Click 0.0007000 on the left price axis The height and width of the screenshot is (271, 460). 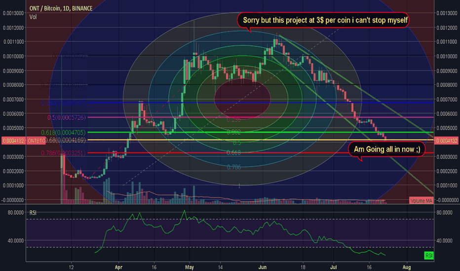[x=13, y=100]
